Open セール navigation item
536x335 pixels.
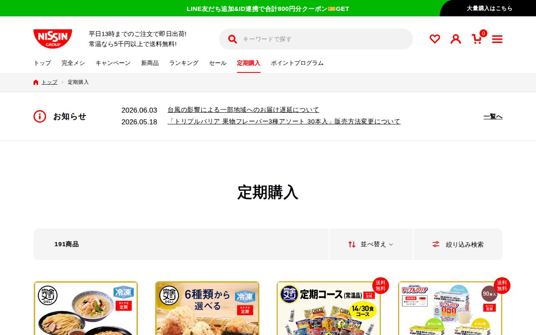[x=218, y=63]
